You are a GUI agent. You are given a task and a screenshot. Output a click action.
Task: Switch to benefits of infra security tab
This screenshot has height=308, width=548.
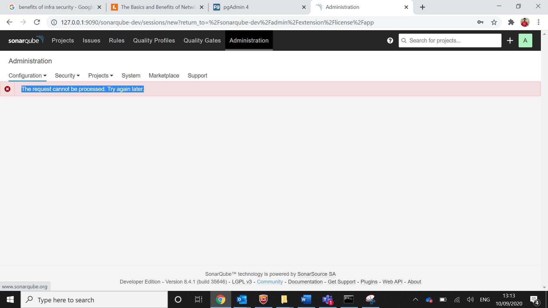55,7
